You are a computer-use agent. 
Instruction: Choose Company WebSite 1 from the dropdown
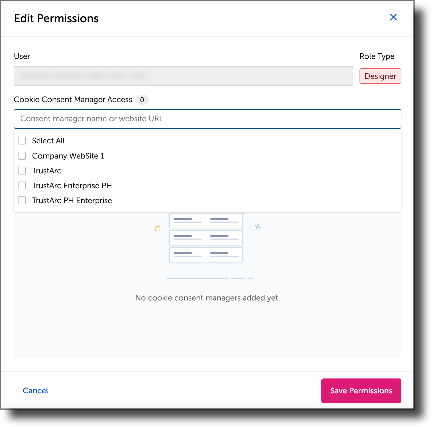point(68,156)
